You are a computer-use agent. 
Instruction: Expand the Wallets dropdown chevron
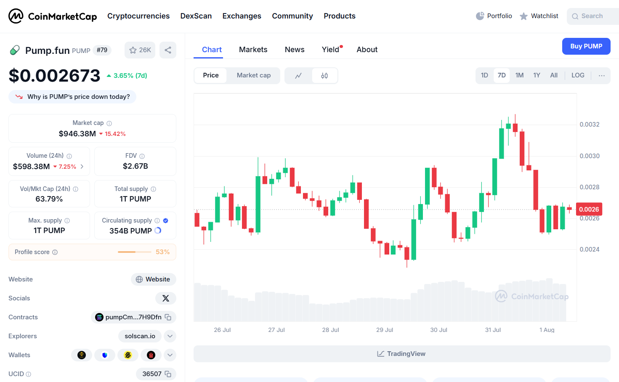(170, 355)
